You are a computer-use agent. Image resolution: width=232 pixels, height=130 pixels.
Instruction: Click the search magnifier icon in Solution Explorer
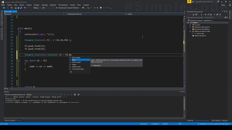[x=225, y=18]
